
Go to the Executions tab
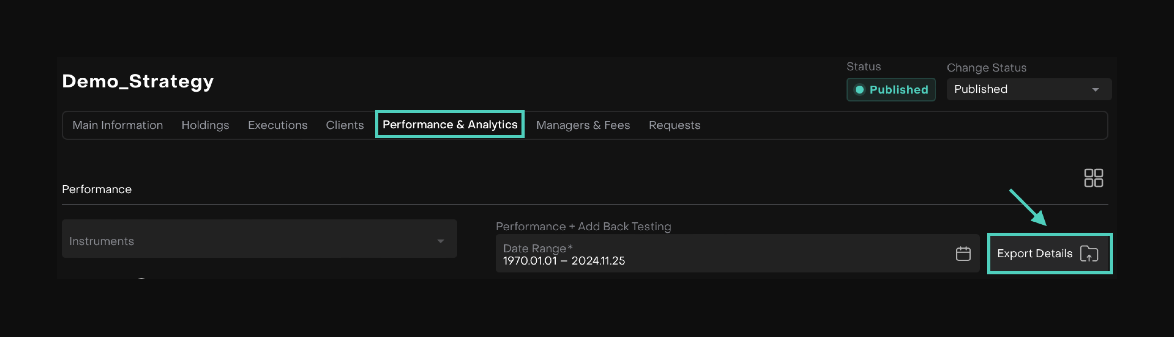[x=278, y=125]
